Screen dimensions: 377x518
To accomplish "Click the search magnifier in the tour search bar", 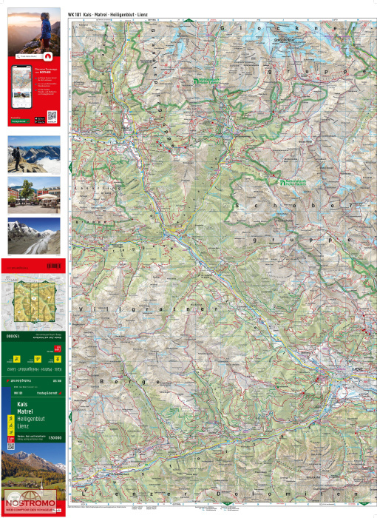I will [18, 57].
